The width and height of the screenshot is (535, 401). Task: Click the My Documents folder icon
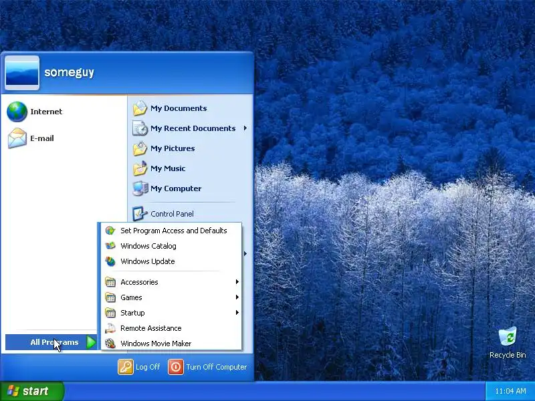[x=140, y=108]
